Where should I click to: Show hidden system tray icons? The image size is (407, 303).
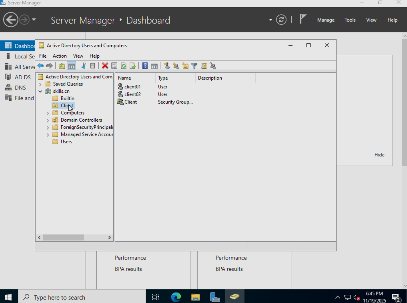(x=338, y=297)
